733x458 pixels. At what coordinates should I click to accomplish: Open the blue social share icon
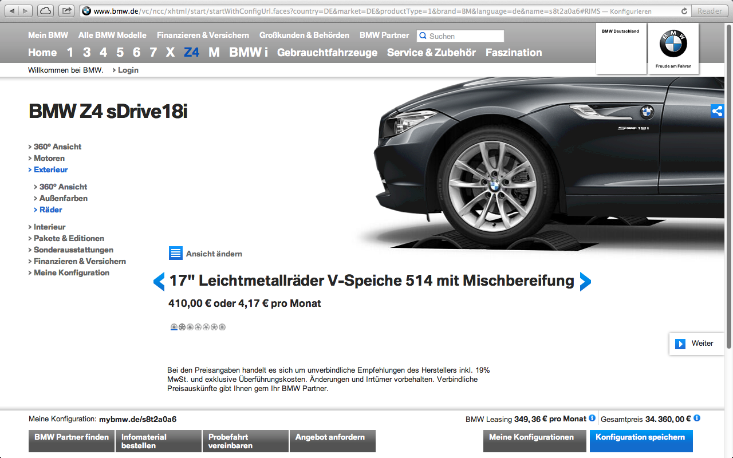tap(717, 111)
